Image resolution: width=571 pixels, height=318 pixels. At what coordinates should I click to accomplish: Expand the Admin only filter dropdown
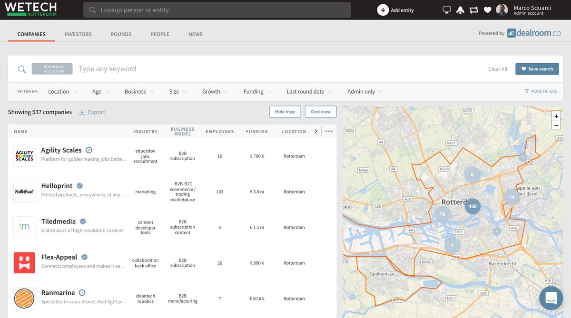[365, 91]
